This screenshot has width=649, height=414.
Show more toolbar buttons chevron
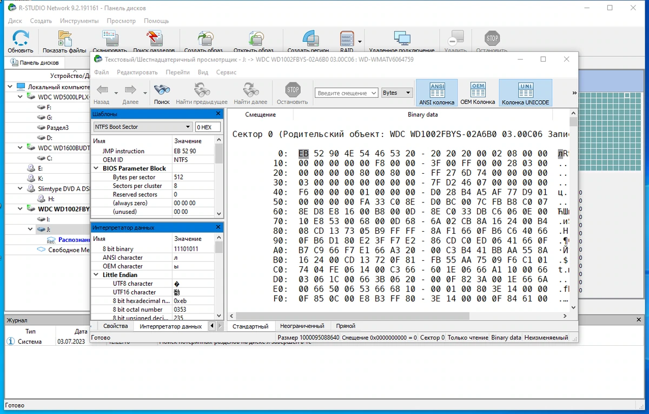tap(573, 93)
